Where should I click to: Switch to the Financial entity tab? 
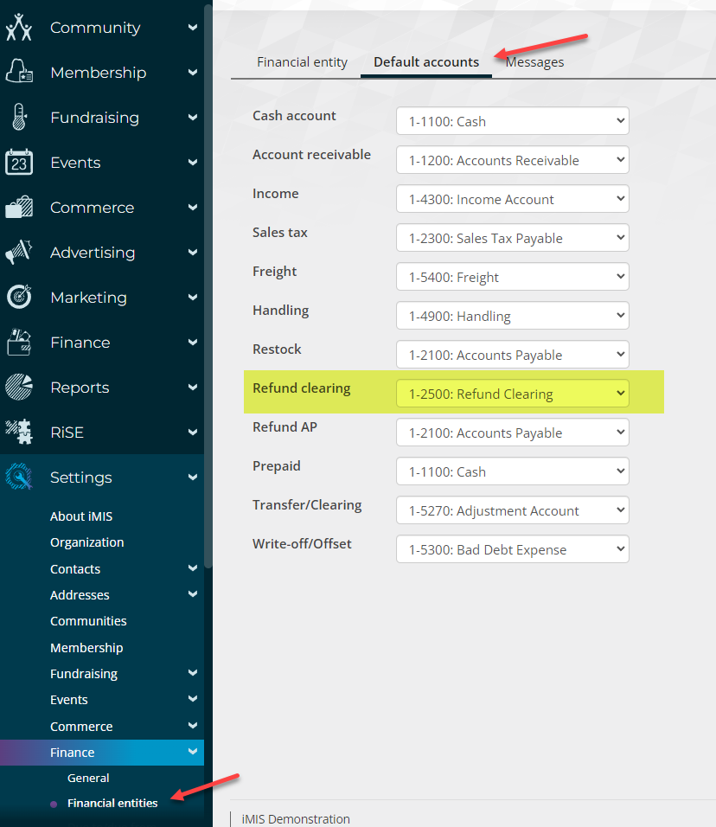pos(302,62)
